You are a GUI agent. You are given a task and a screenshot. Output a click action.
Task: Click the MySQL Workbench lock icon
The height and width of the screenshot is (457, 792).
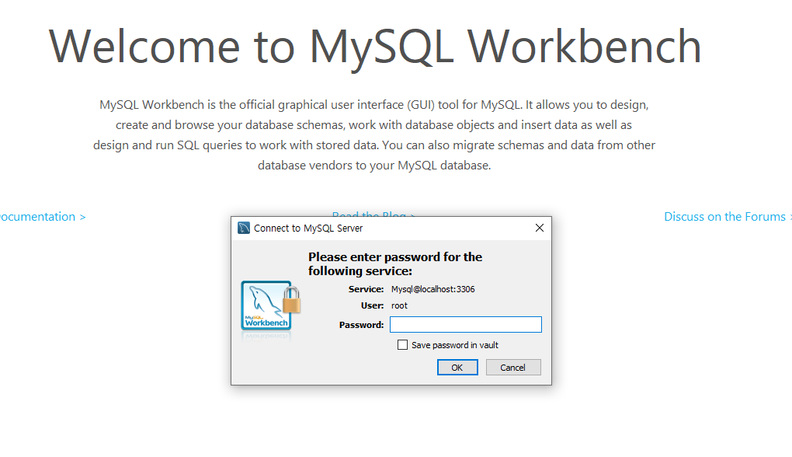271,306
